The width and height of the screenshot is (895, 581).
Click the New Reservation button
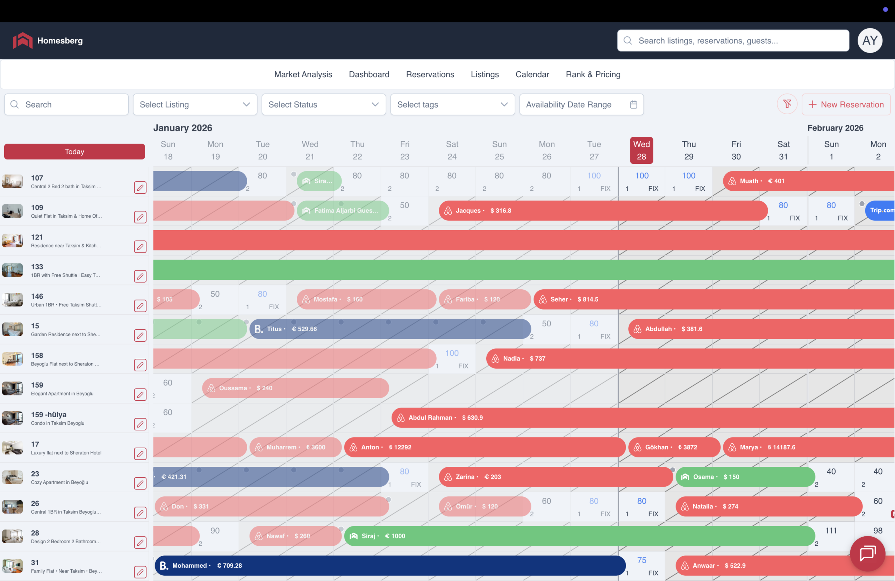(x=845, y=104)
